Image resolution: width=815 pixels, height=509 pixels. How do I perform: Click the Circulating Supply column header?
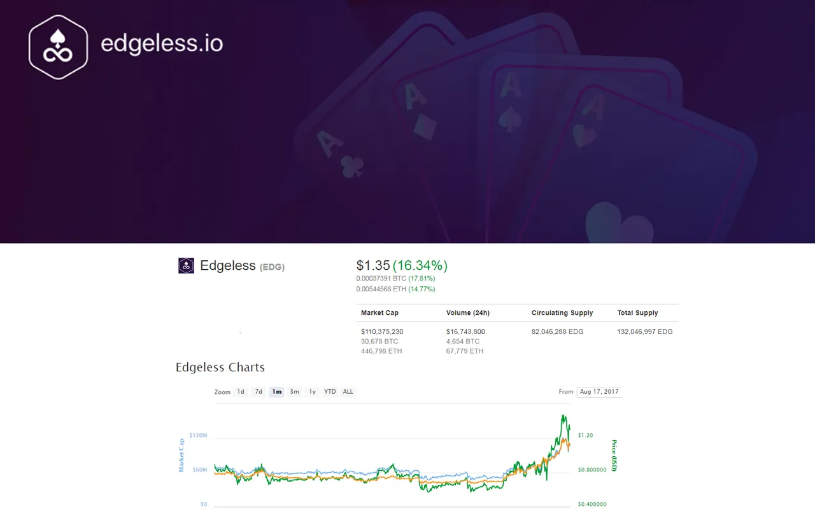562,313
